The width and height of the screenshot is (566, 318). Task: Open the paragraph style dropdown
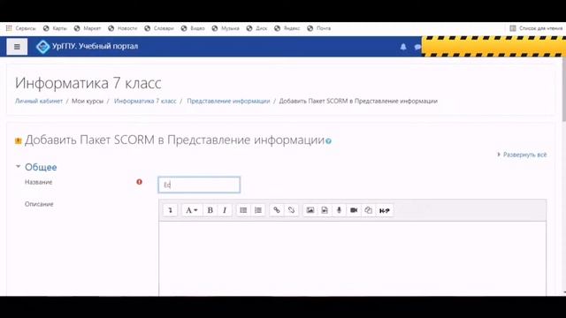click(191, 210)
